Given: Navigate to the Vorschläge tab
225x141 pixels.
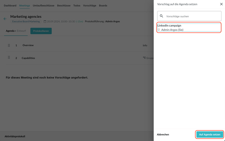Looking at the screenshot, I should point(90,6).
